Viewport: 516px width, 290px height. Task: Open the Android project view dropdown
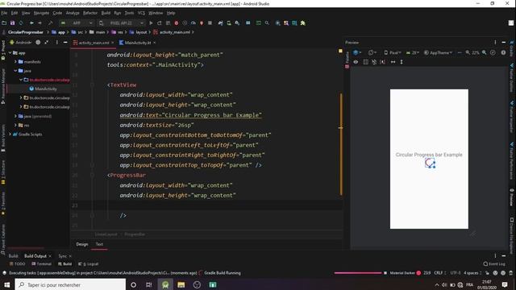(x=20, y=43)
